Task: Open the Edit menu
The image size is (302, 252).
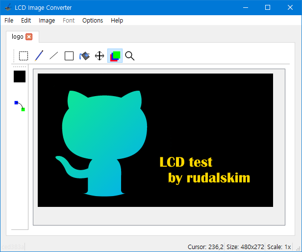Action: (x=26, y=21)
